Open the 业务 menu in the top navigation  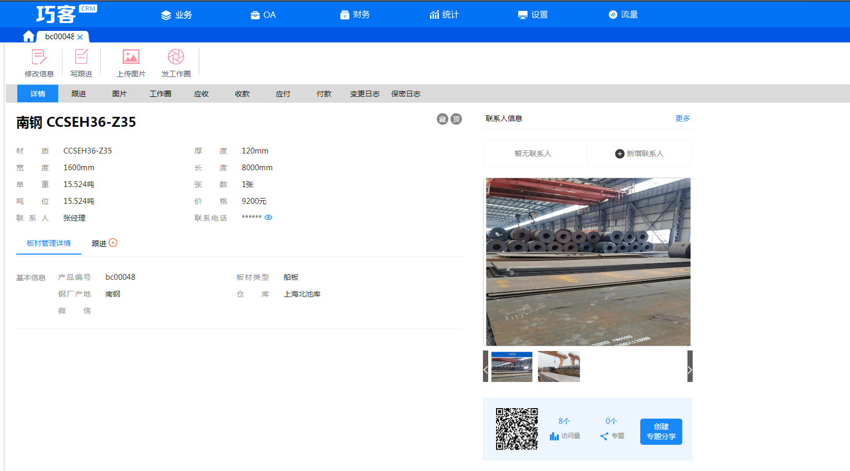click(176, 15)
